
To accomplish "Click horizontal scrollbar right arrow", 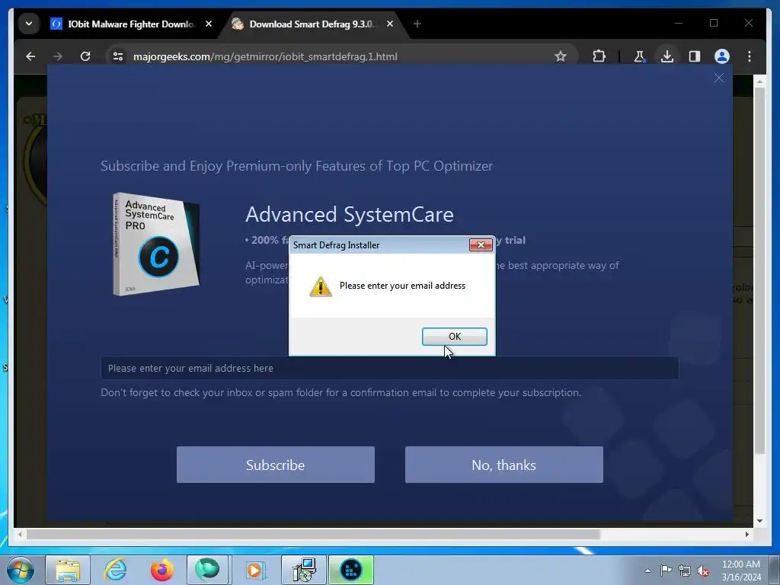I will pos(747,534).
